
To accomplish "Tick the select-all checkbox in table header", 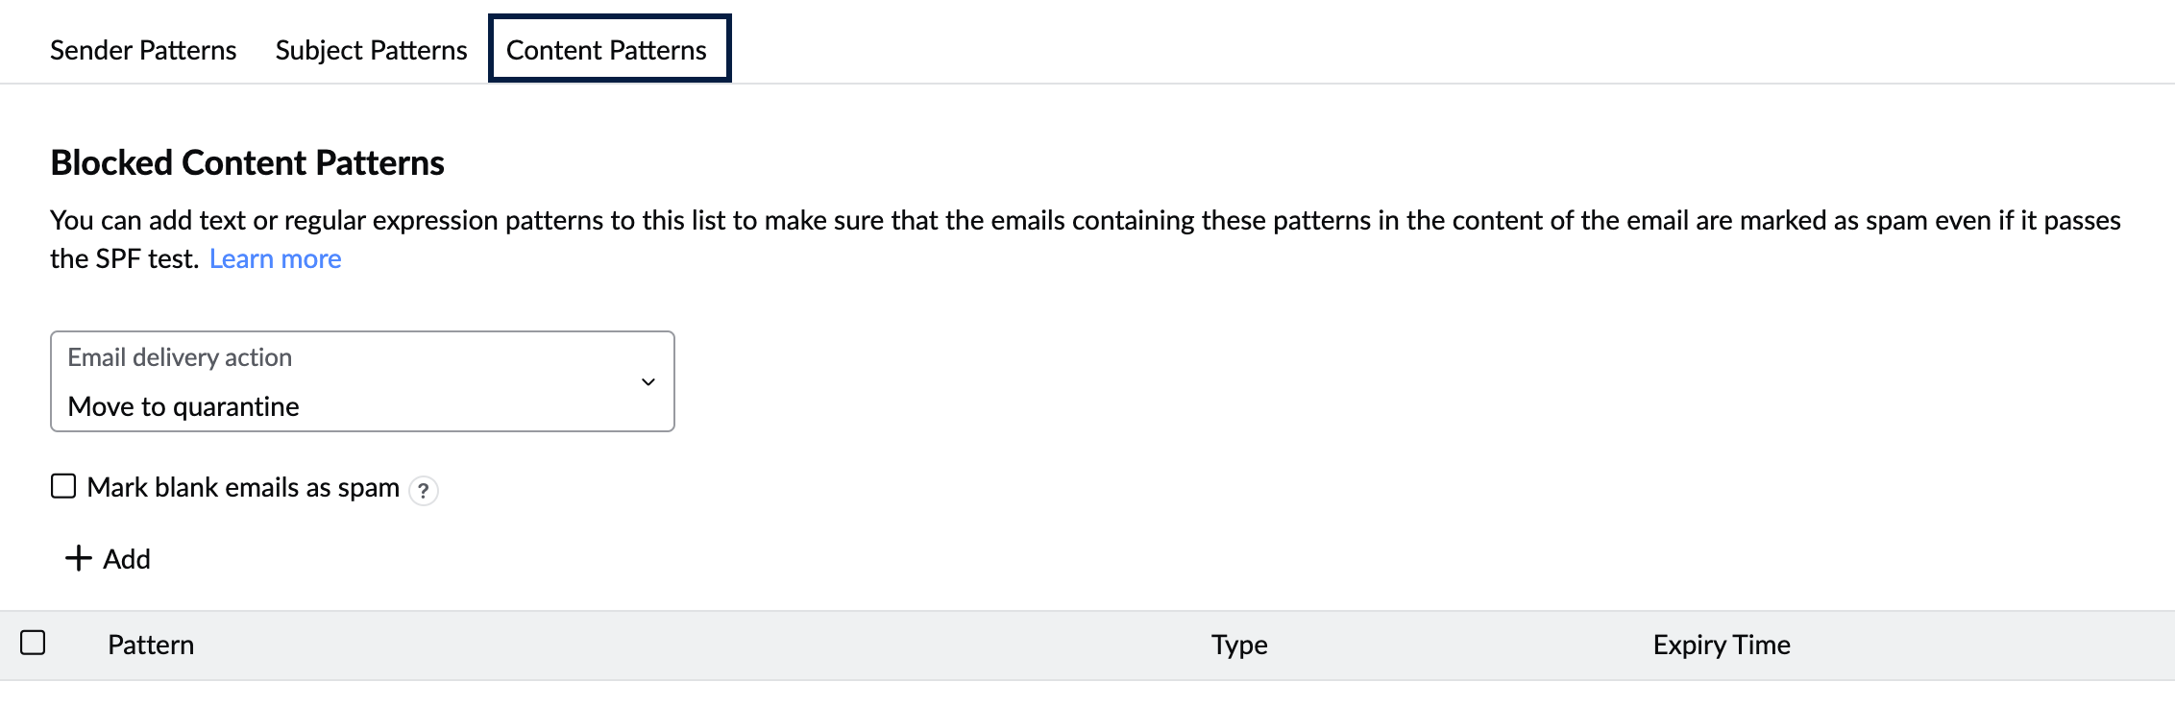I will pyautogui.click(x=33, y=643).
